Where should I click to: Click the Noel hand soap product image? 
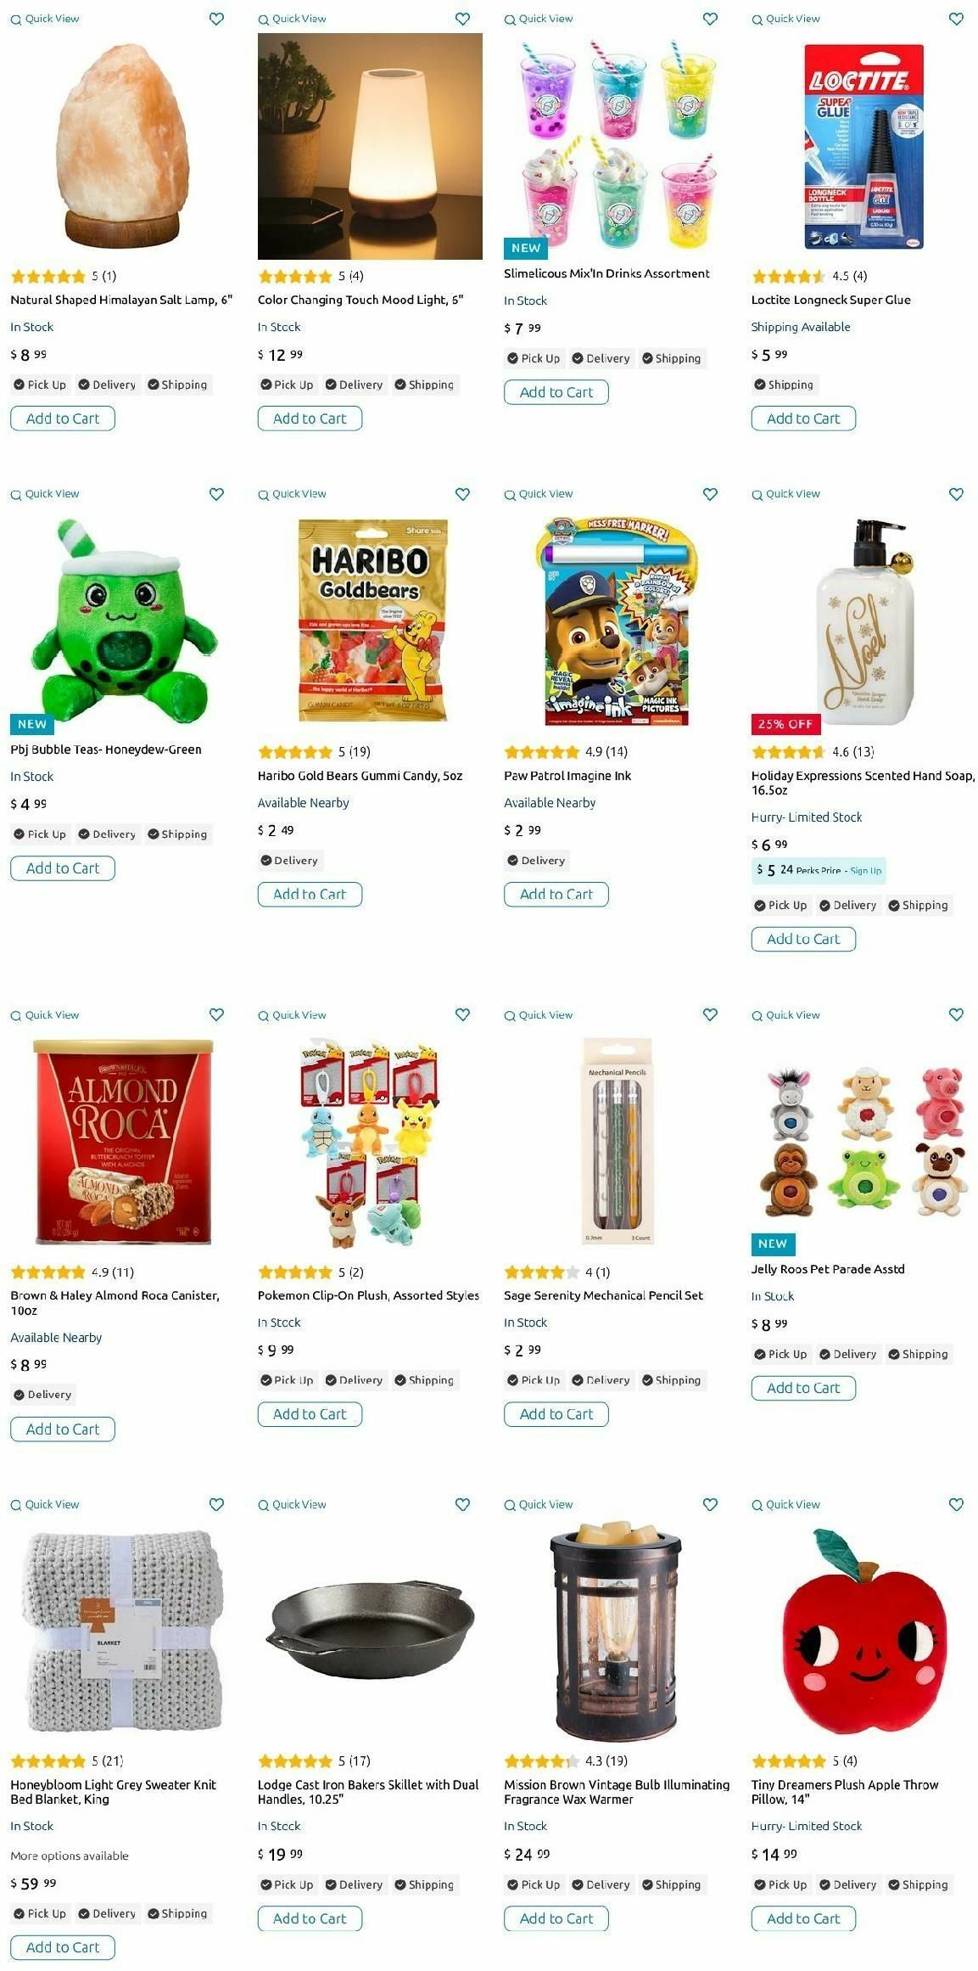click(863, 621)
